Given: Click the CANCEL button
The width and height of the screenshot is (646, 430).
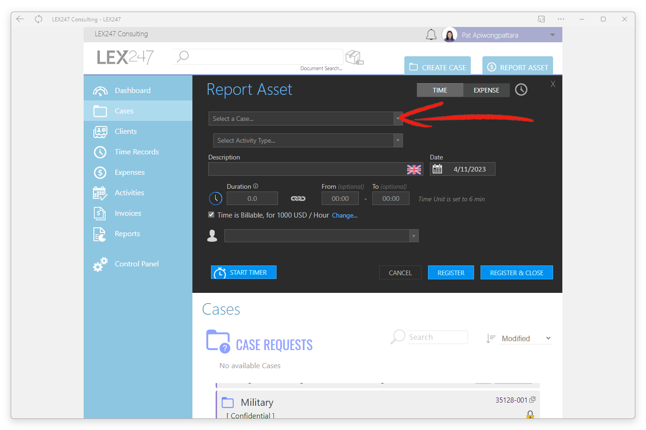Looking at the screenshot, I should tap(400, 272).
